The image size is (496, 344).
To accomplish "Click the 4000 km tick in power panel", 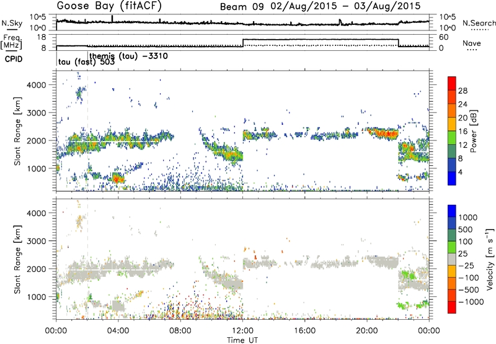I will (36, 85).
